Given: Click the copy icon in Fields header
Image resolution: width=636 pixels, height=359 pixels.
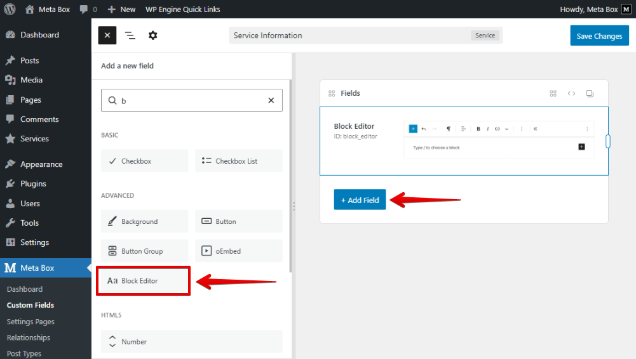Looking at the screenshot, I should [590, 93].
